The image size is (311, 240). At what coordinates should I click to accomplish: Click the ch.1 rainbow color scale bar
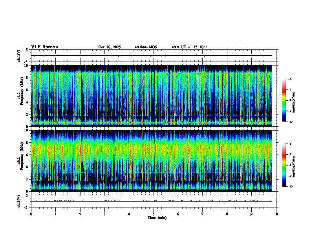click(x=284, y=100)
